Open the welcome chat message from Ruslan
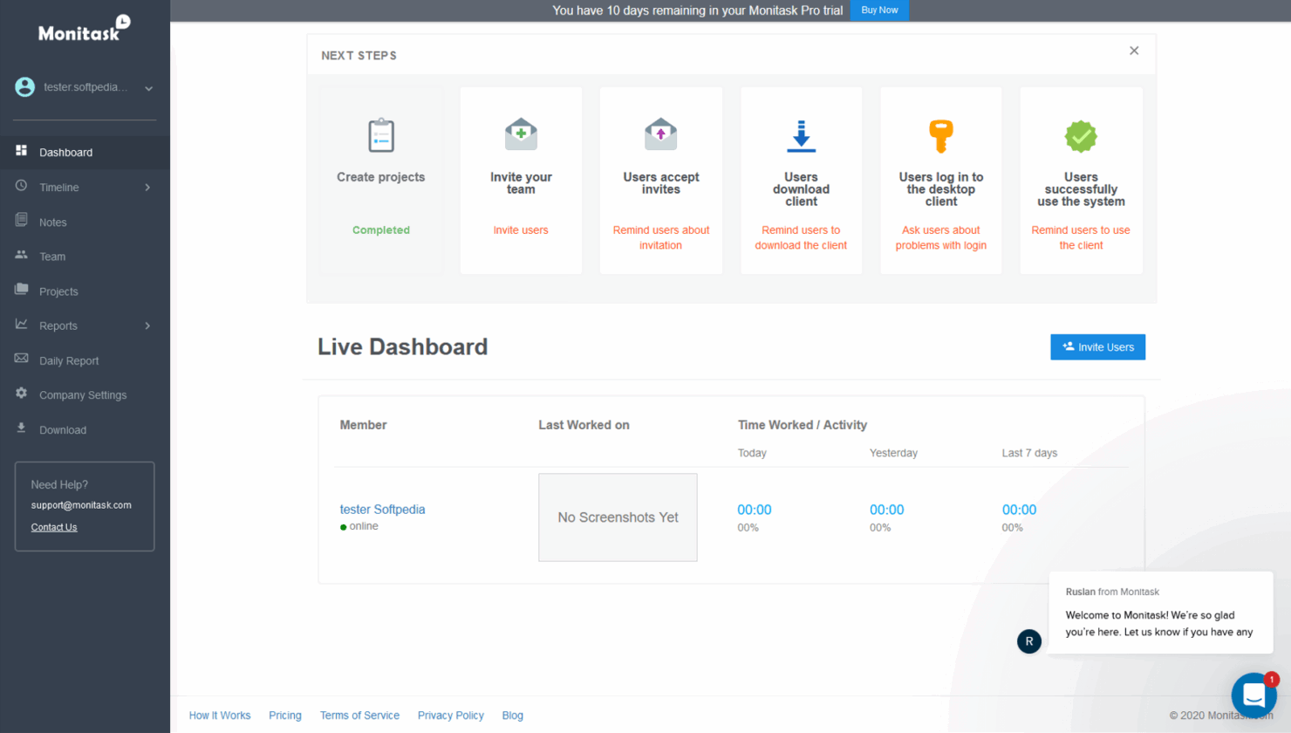 (x=1160, y=613)
